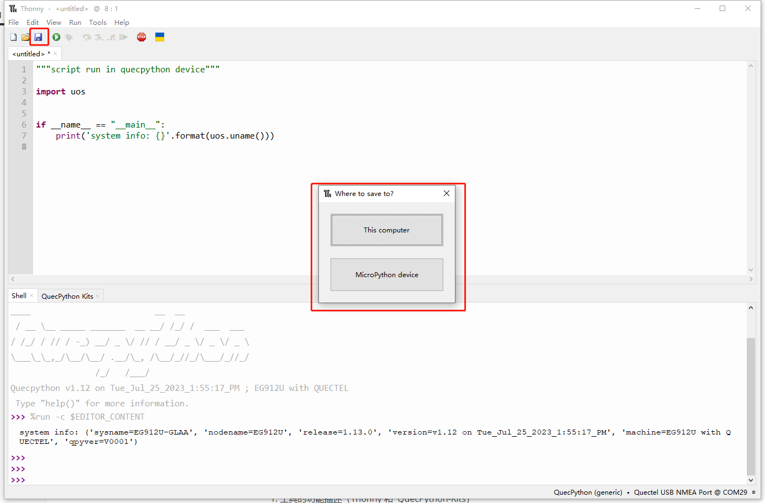Open the Help menu
Image resolution: width=765 pixels, height=503 pixels.
coord(122,23)
